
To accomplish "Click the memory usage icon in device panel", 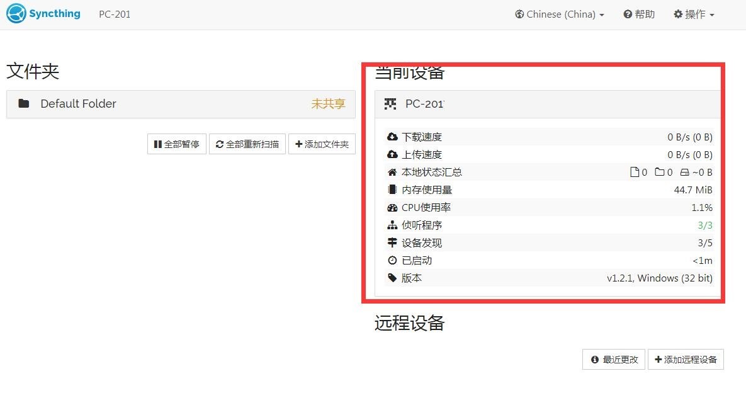I will tap(392, 190).
